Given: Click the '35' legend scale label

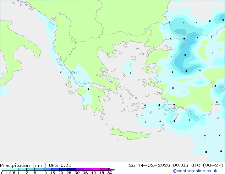Looking at the screenshot, I should pos(85,173).
